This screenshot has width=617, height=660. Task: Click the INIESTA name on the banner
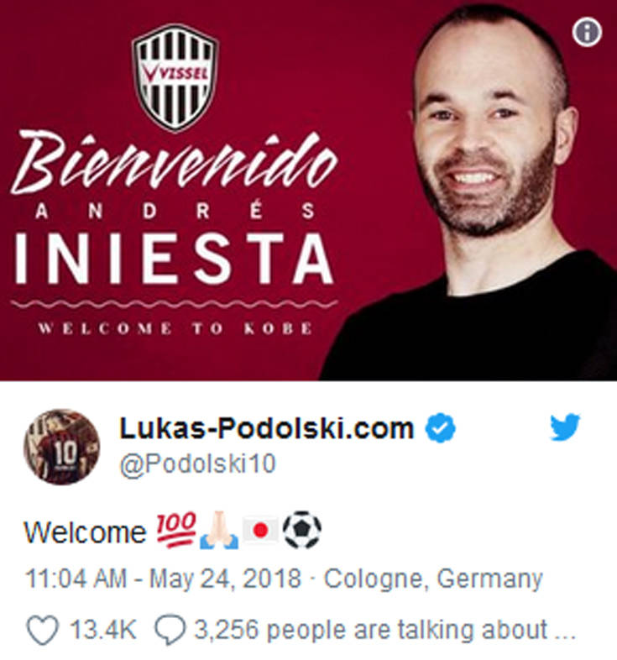(174, 258)
